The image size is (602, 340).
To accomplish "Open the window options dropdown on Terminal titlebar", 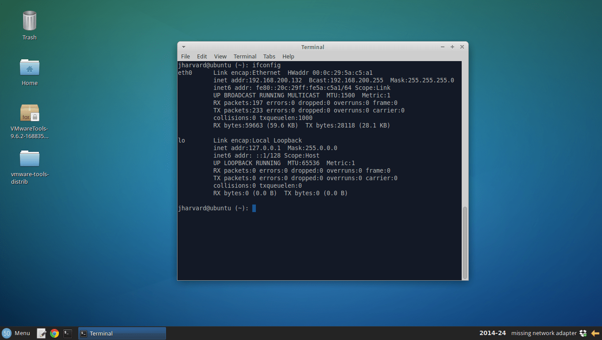I will (183, 46).
